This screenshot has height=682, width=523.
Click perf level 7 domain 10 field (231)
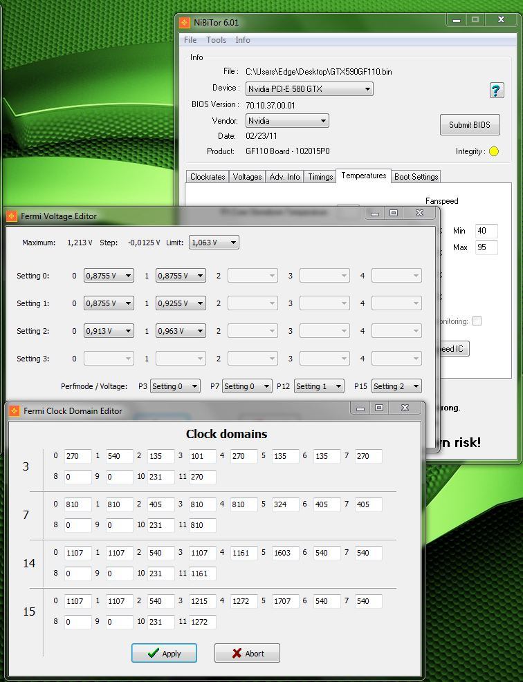160,525
